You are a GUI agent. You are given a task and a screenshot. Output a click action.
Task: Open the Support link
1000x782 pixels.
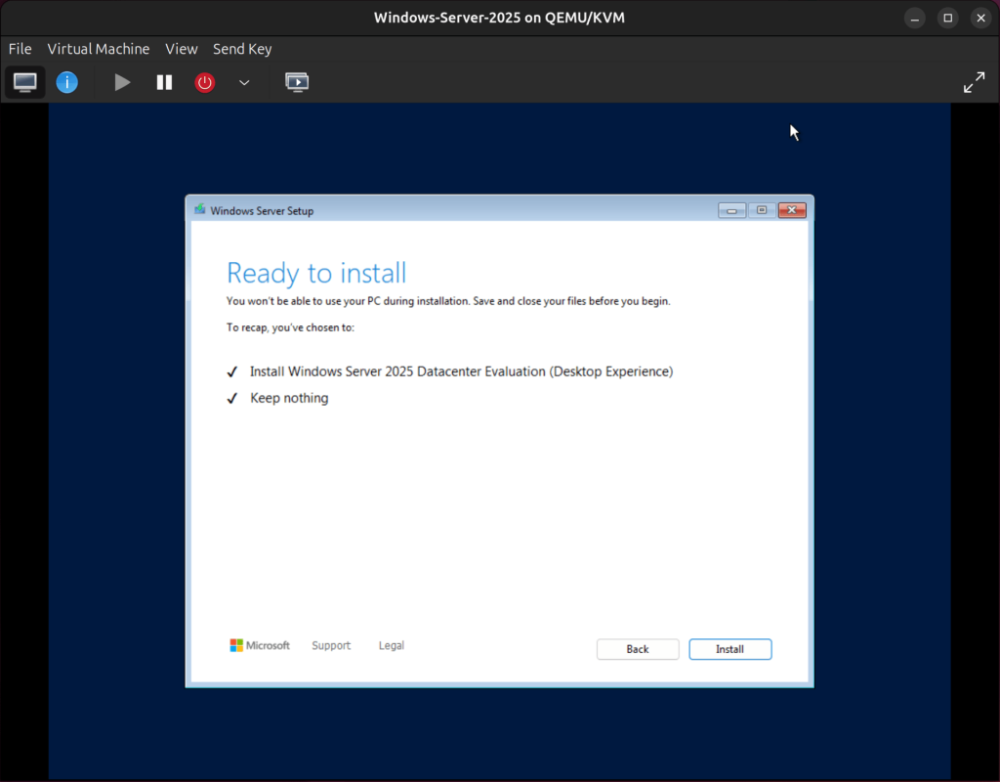[x=331, y=645]
